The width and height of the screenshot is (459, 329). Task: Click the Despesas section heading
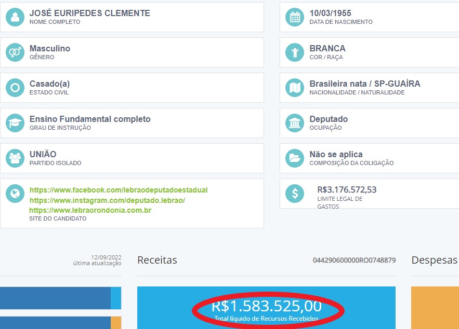point(434,260)
